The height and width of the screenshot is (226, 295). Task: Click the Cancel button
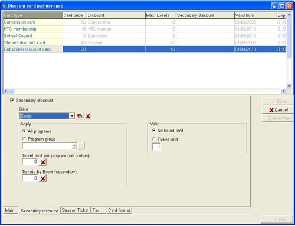click(278, 110)
